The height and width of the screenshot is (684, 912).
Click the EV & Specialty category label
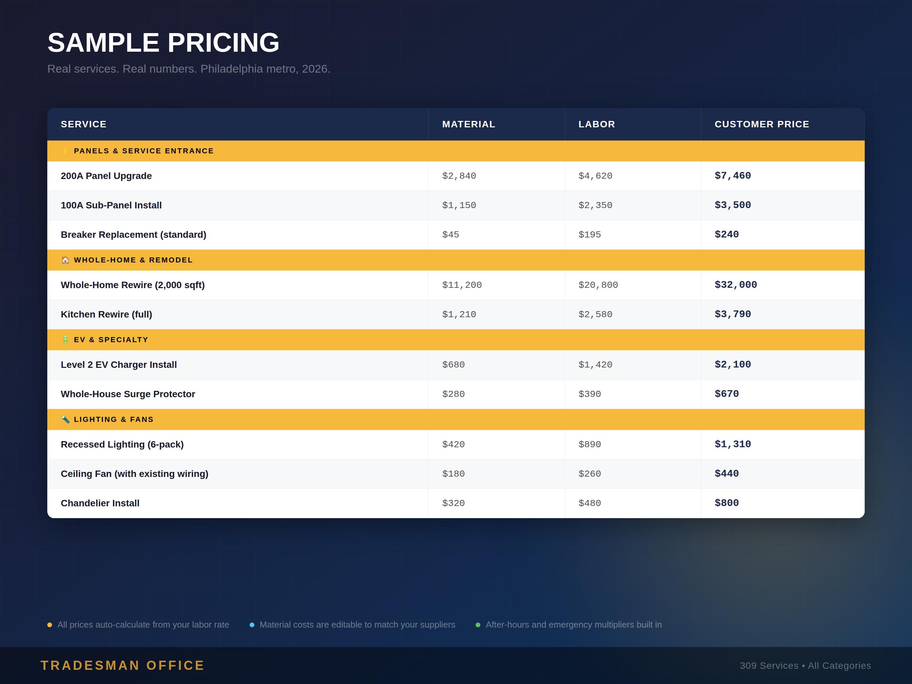pos(111,340)
